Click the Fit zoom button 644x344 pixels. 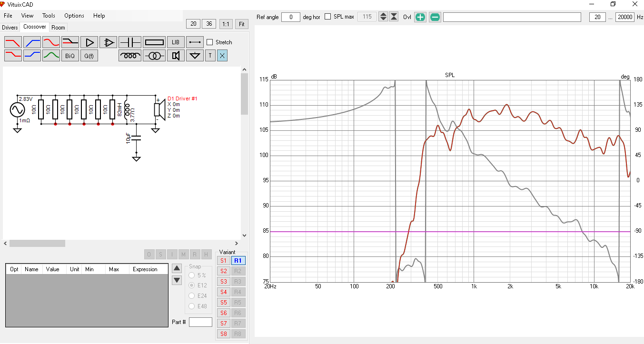click(x=242, y=24)
